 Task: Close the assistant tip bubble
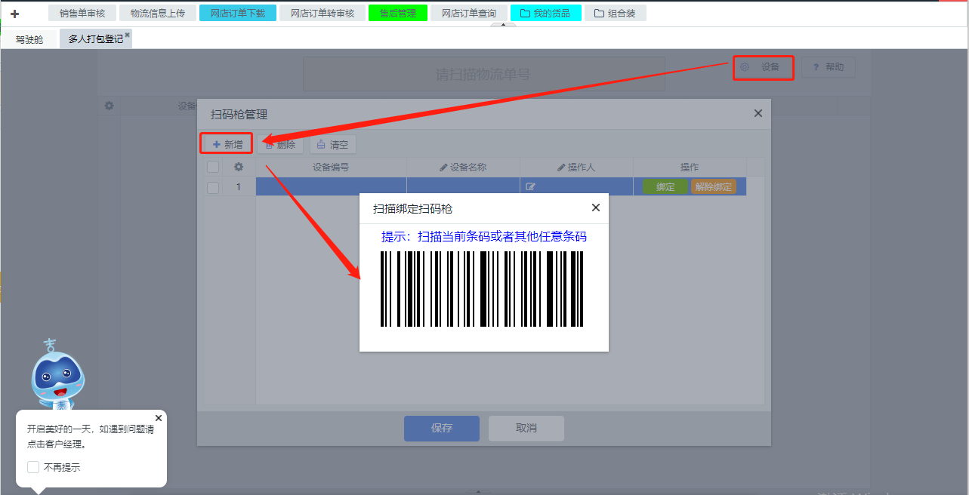pyautogui.click(x=159, y=418)
